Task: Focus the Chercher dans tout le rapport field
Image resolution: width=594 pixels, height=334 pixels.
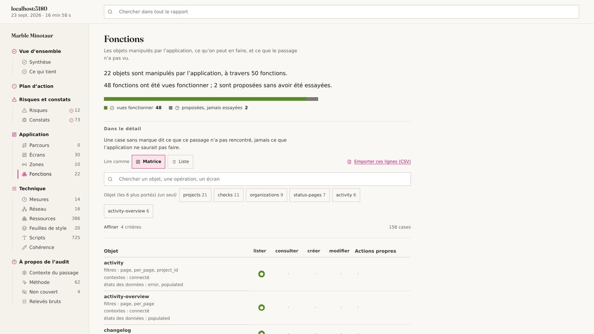Action: 342,12
